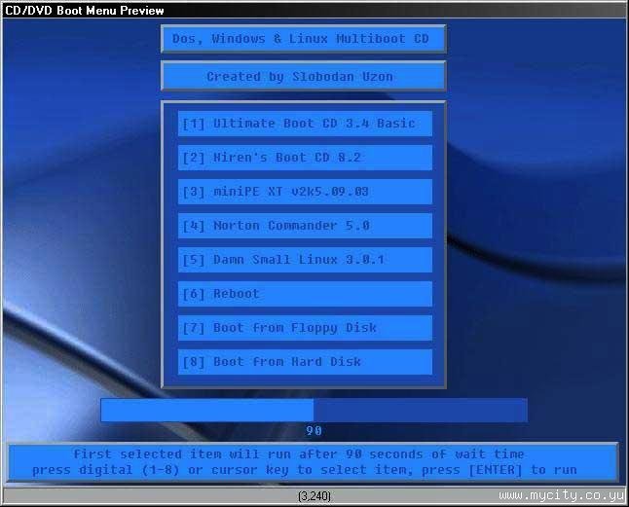Click the CD/DVD Boot Menu Preview title
The width and height of the screenshot is (629, 507).
pyautogui.click(x=85, y=10)
